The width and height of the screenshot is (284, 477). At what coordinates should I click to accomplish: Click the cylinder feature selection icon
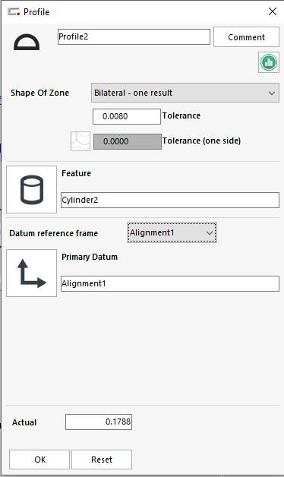pyautogui.click(x=32, y=190)
